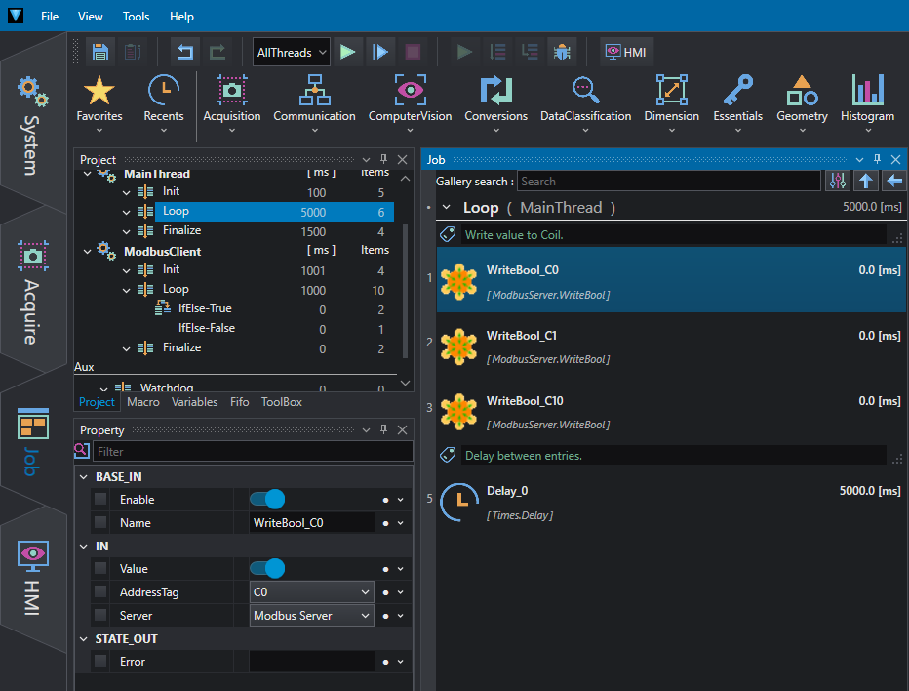
Task: Click the gallery filter settings icon
Action: click(838, 181)
